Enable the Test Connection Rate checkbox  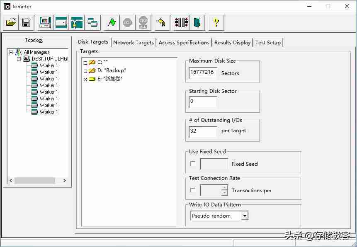[x=193, y=190]
